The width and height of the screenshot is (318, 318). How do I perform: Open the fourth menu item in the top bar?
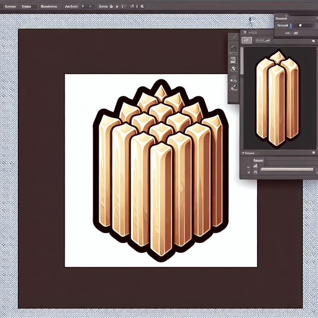click(x=71, y=7)
